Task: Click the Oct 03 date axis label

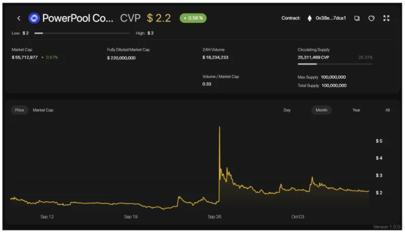Action: click(x=298, y=217)
